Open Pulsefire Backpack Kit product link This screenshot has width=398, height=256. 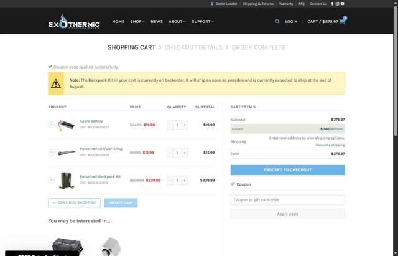click(100, 177)
